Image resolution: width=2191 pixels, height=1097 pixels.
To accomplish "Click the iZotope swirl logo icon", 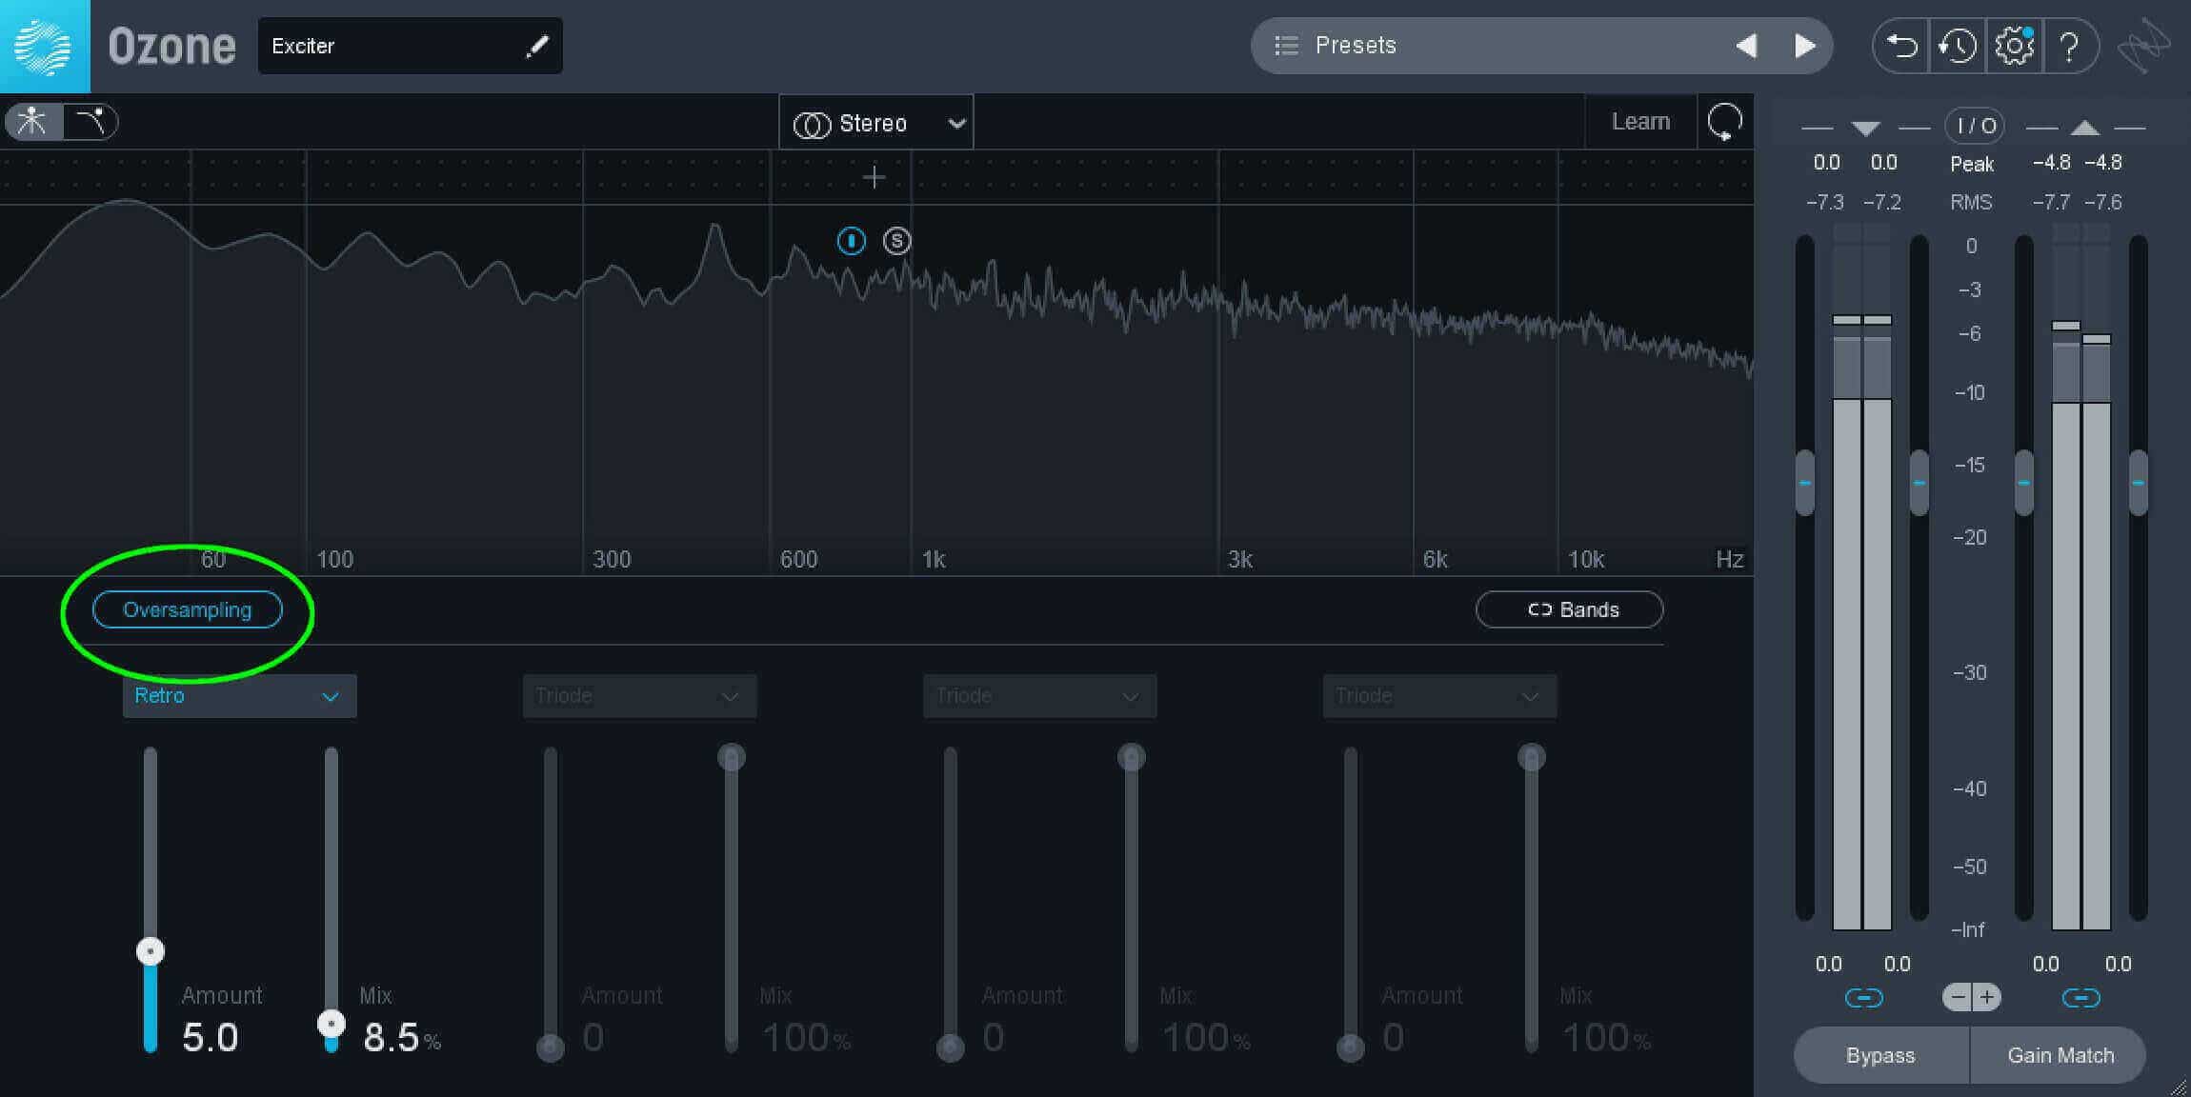I will pos(2144,46).
